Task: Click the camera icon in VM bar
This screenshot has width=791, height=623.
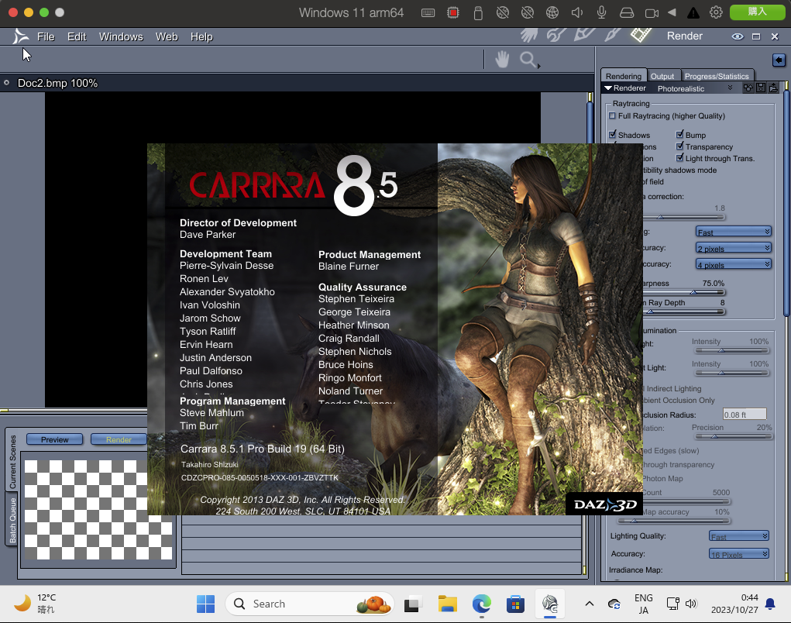Action: pos(652,13)
